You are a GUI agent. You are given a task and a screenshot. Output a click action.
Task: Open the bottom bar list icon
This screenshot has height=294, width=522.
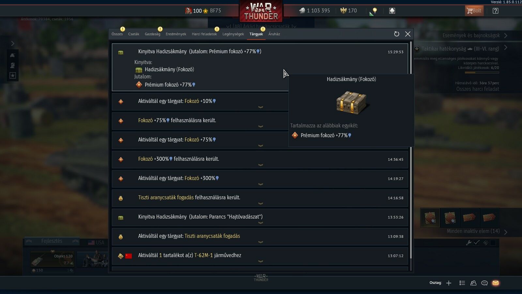click(x=462, y=283)
